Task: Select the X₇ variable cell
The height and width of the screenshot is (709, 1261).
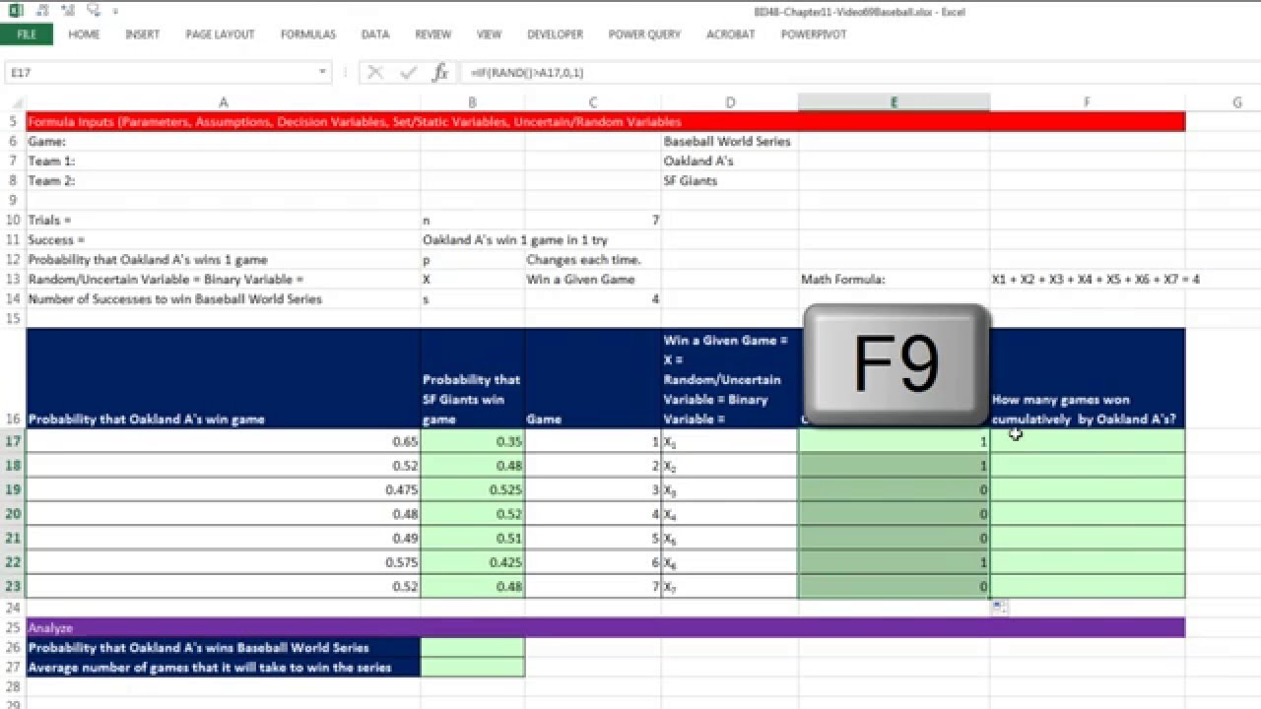Action: pos(730,586)
